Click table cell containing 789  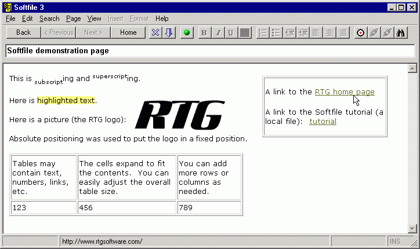coord(209,208)
